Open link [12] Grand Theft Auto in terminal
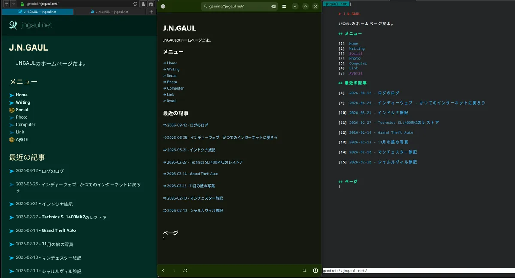This screenshot has height=278, width=515. [x=381, y=132]
